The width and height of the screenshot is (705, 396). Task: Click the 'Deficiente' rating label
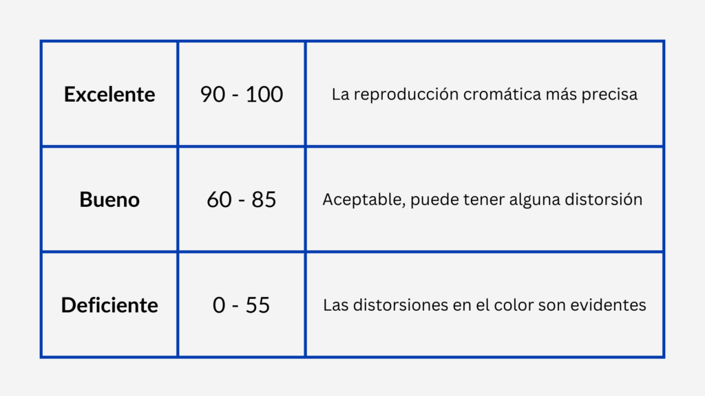point(109,305)
